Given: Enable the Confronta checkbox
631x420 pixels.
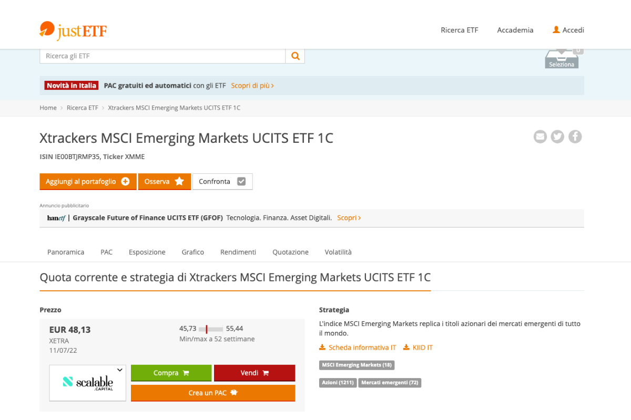Looking at the screenshot, I should click(x=241, y=181).
